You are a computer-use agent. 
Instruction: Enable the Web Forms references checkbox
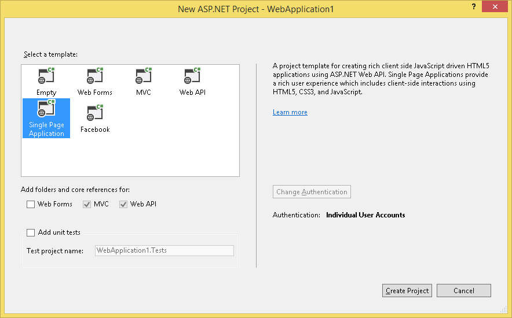(31, 204)
